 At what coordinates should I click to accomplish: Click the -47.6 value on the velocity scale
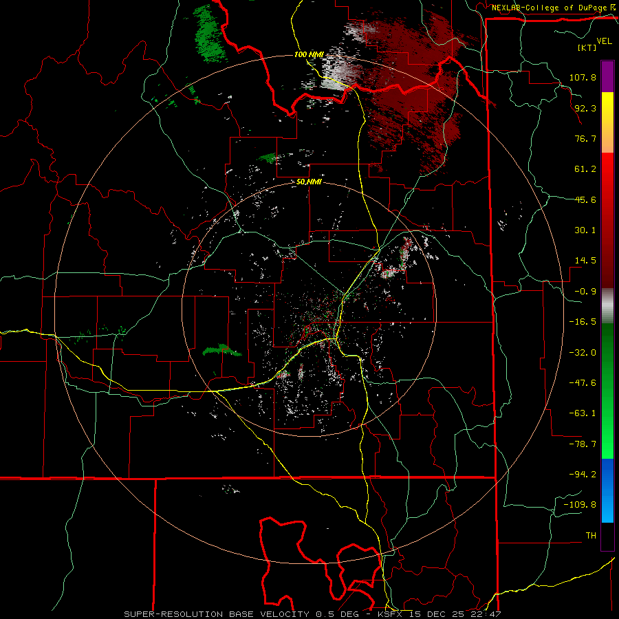coord(583,383)
